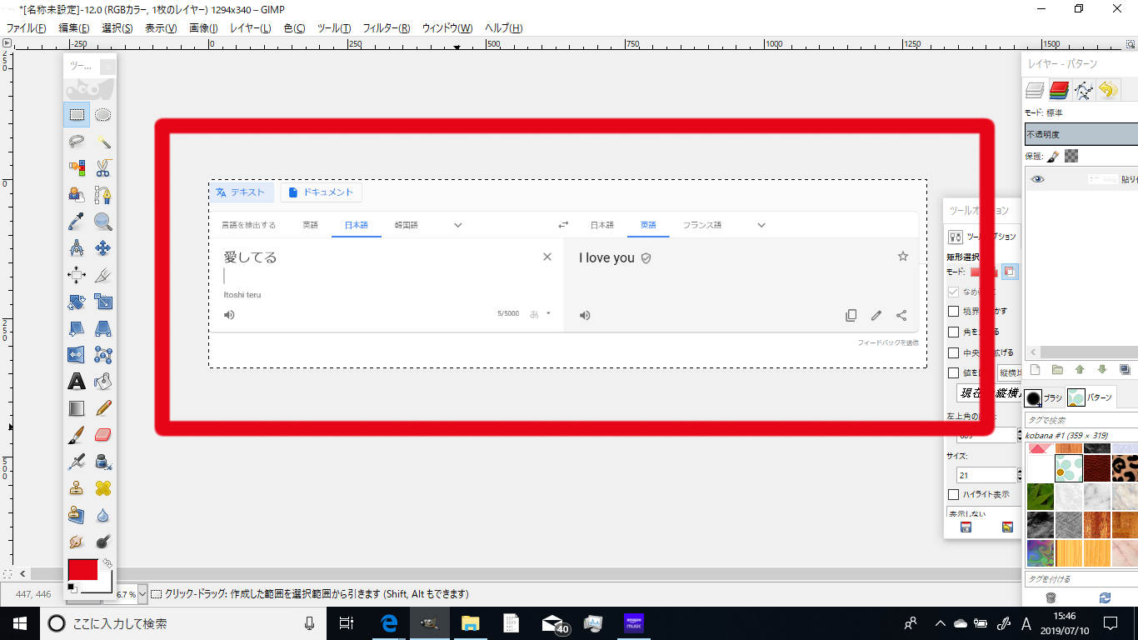
Task: Pick the Flip tool
Action: [x=77, y=355]
